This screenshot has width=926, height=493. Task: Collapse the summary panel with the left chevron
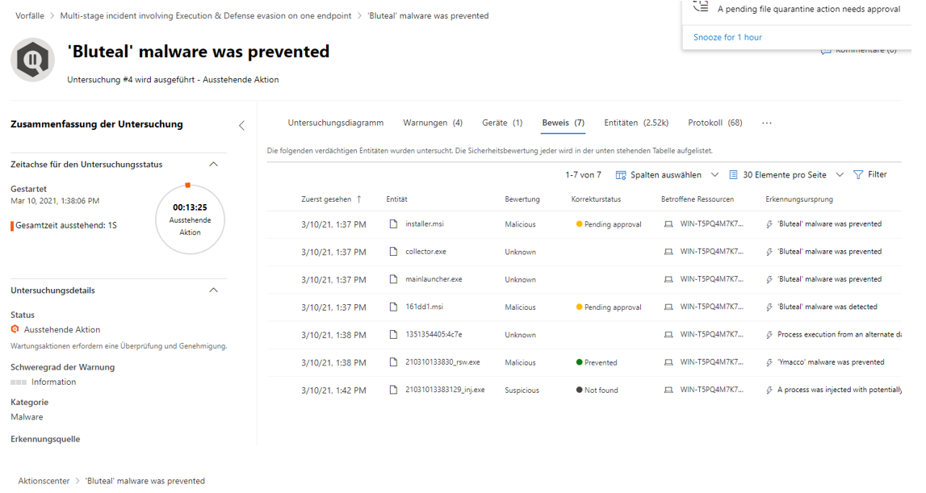pos(241,125)
